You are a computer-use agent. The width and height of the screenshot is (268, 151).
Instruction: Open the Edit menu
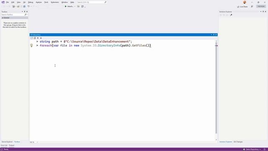(x=13, y=2)
